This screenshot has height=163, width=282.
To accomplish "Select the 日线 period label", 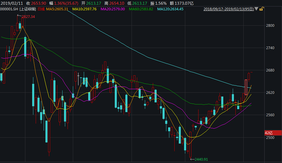I will [x=41, y=9].
